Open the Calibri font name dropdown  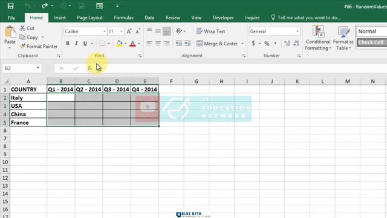coord(104,31)
